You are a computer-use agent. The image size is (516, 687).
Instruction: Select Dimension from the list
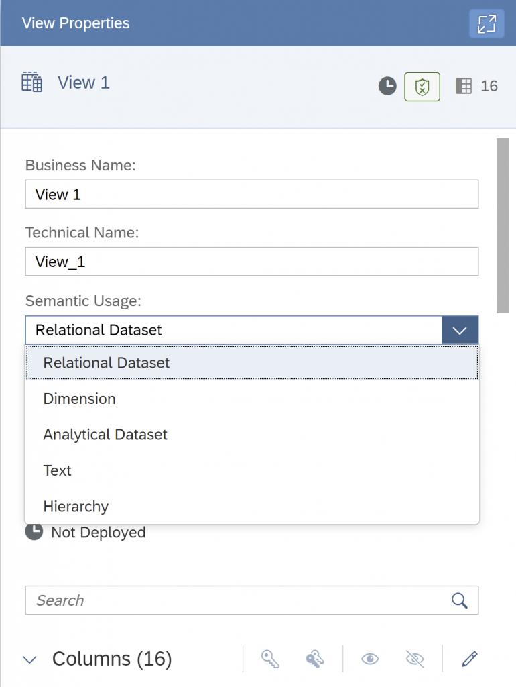point(252,399)
